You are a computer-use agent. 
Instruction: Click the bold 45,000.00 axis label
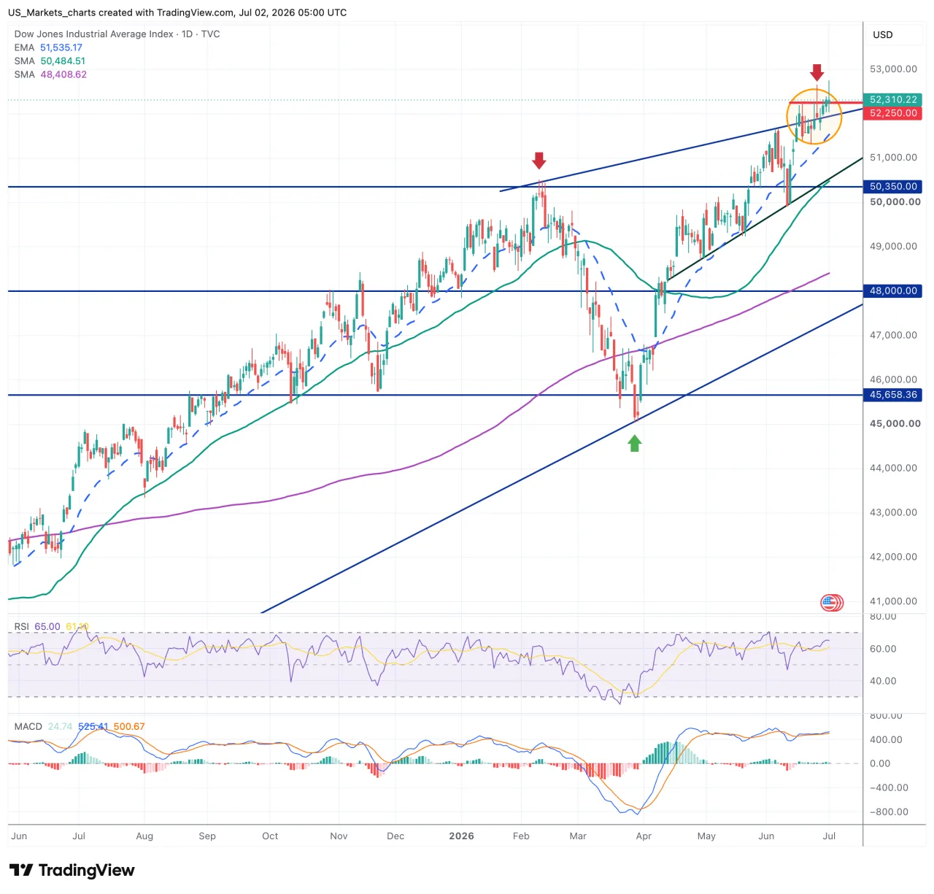pyautogui.click(x=895, y=424)
